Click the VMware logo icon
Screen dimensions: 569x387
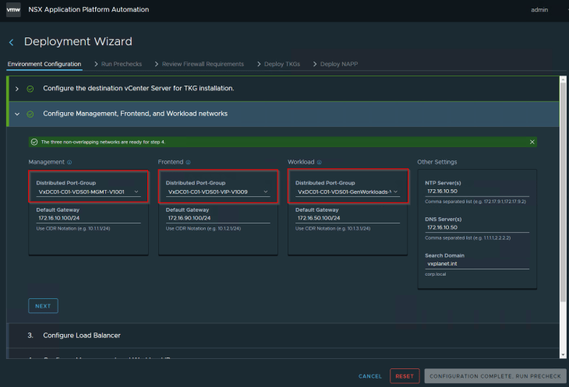[x=16, y=10]
